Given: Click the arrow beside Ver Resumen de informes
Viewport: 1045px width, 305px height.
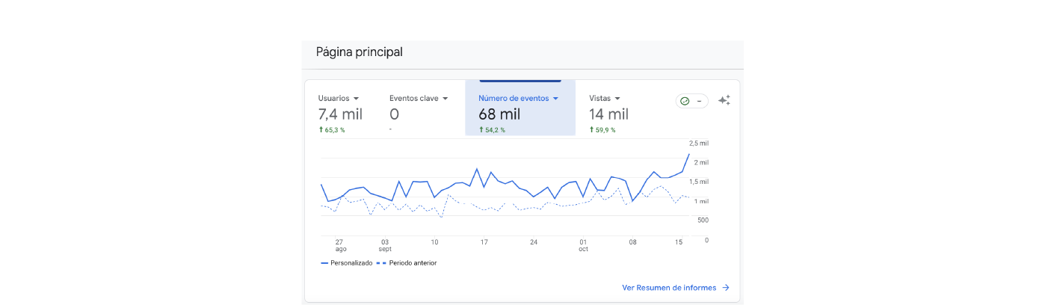Looking at the screenshot, I should point(726,288).
